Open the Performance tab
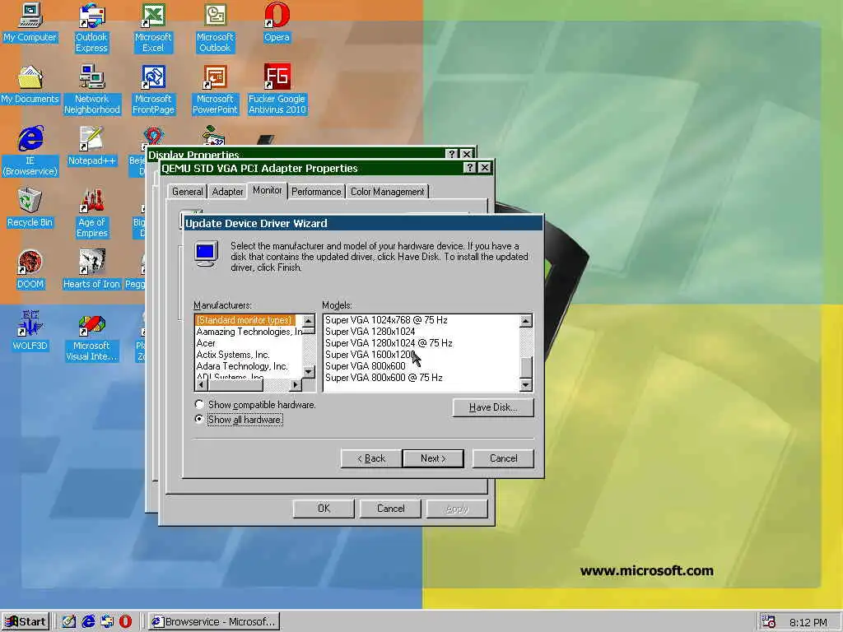This screenshot has height=632, width=843. click(316, 191)
